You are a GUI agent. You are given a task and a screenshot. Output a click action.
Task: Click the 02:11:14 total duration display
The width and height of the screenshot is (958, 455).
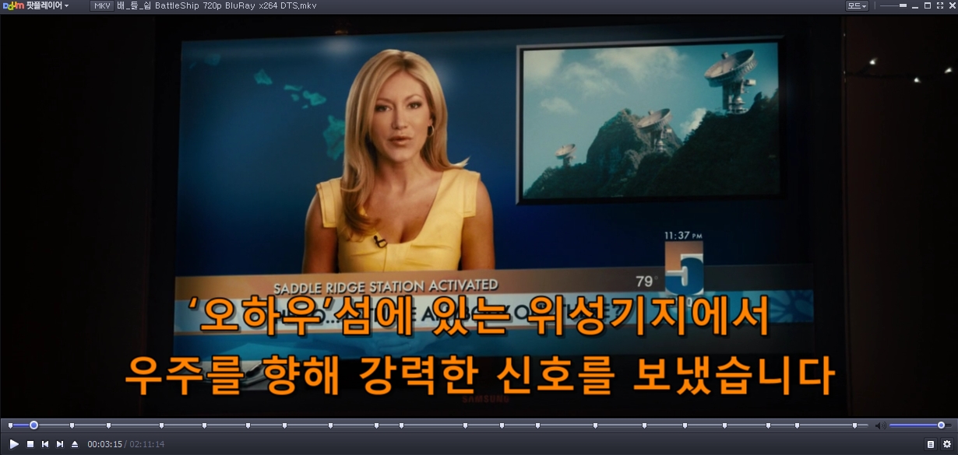click(146, 444)
